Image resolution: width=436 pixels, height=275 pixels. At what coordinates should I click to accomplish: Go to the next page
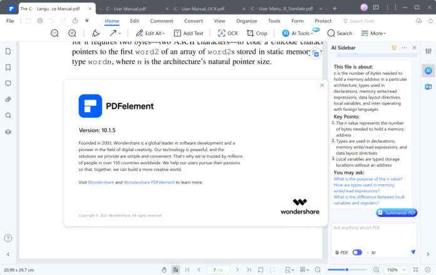237,270
